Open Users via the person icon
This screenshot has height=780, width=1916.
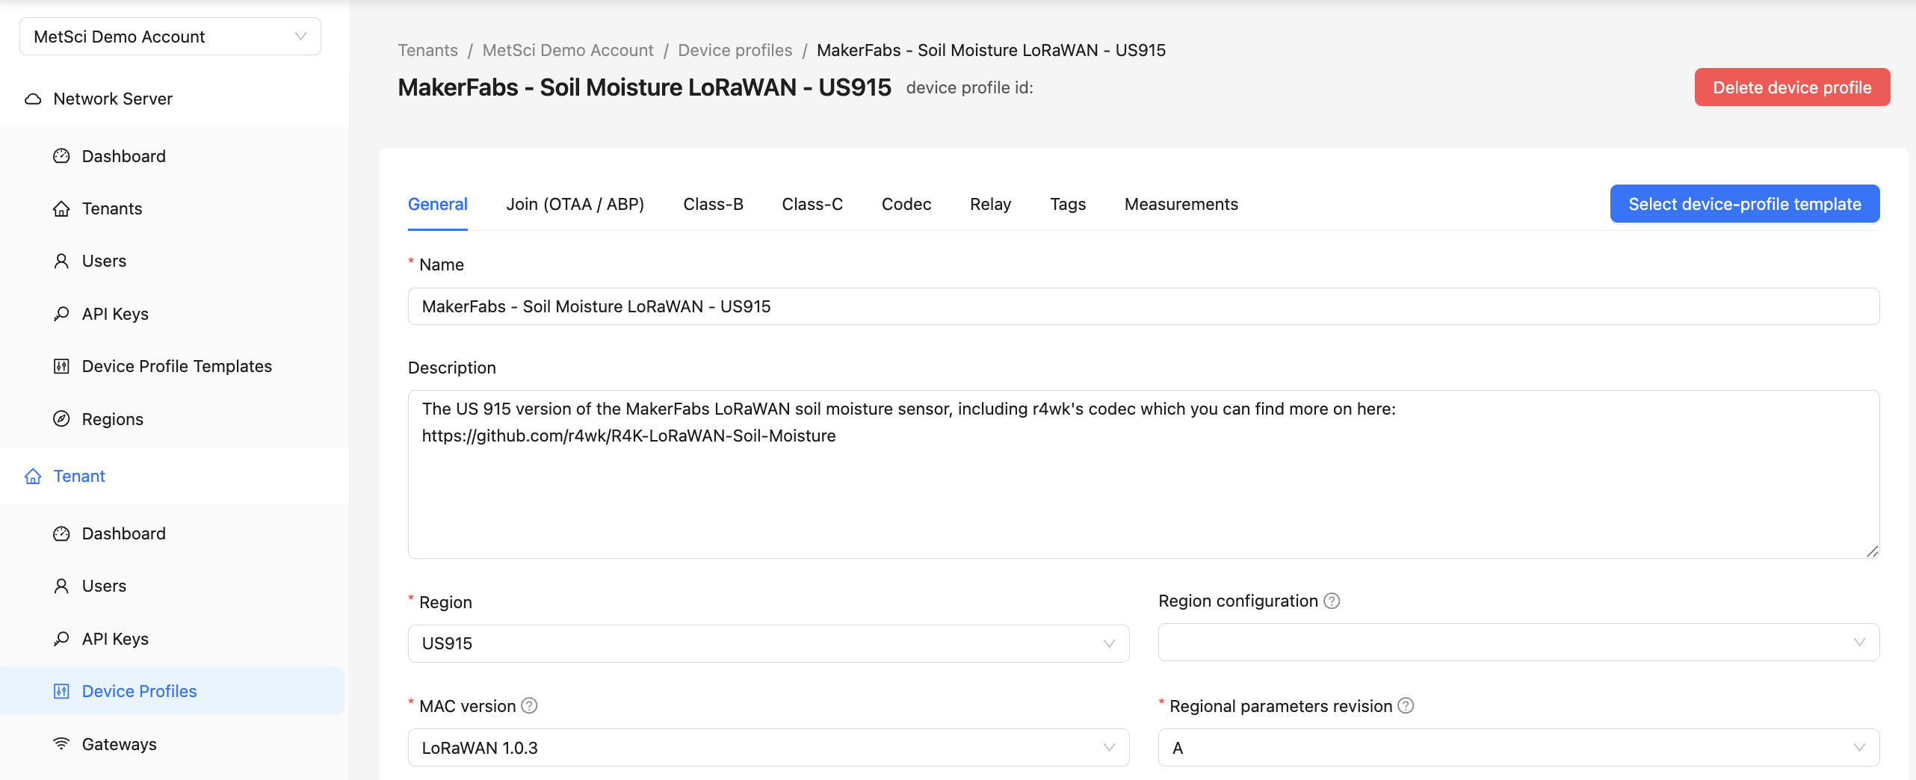[63, 261]
